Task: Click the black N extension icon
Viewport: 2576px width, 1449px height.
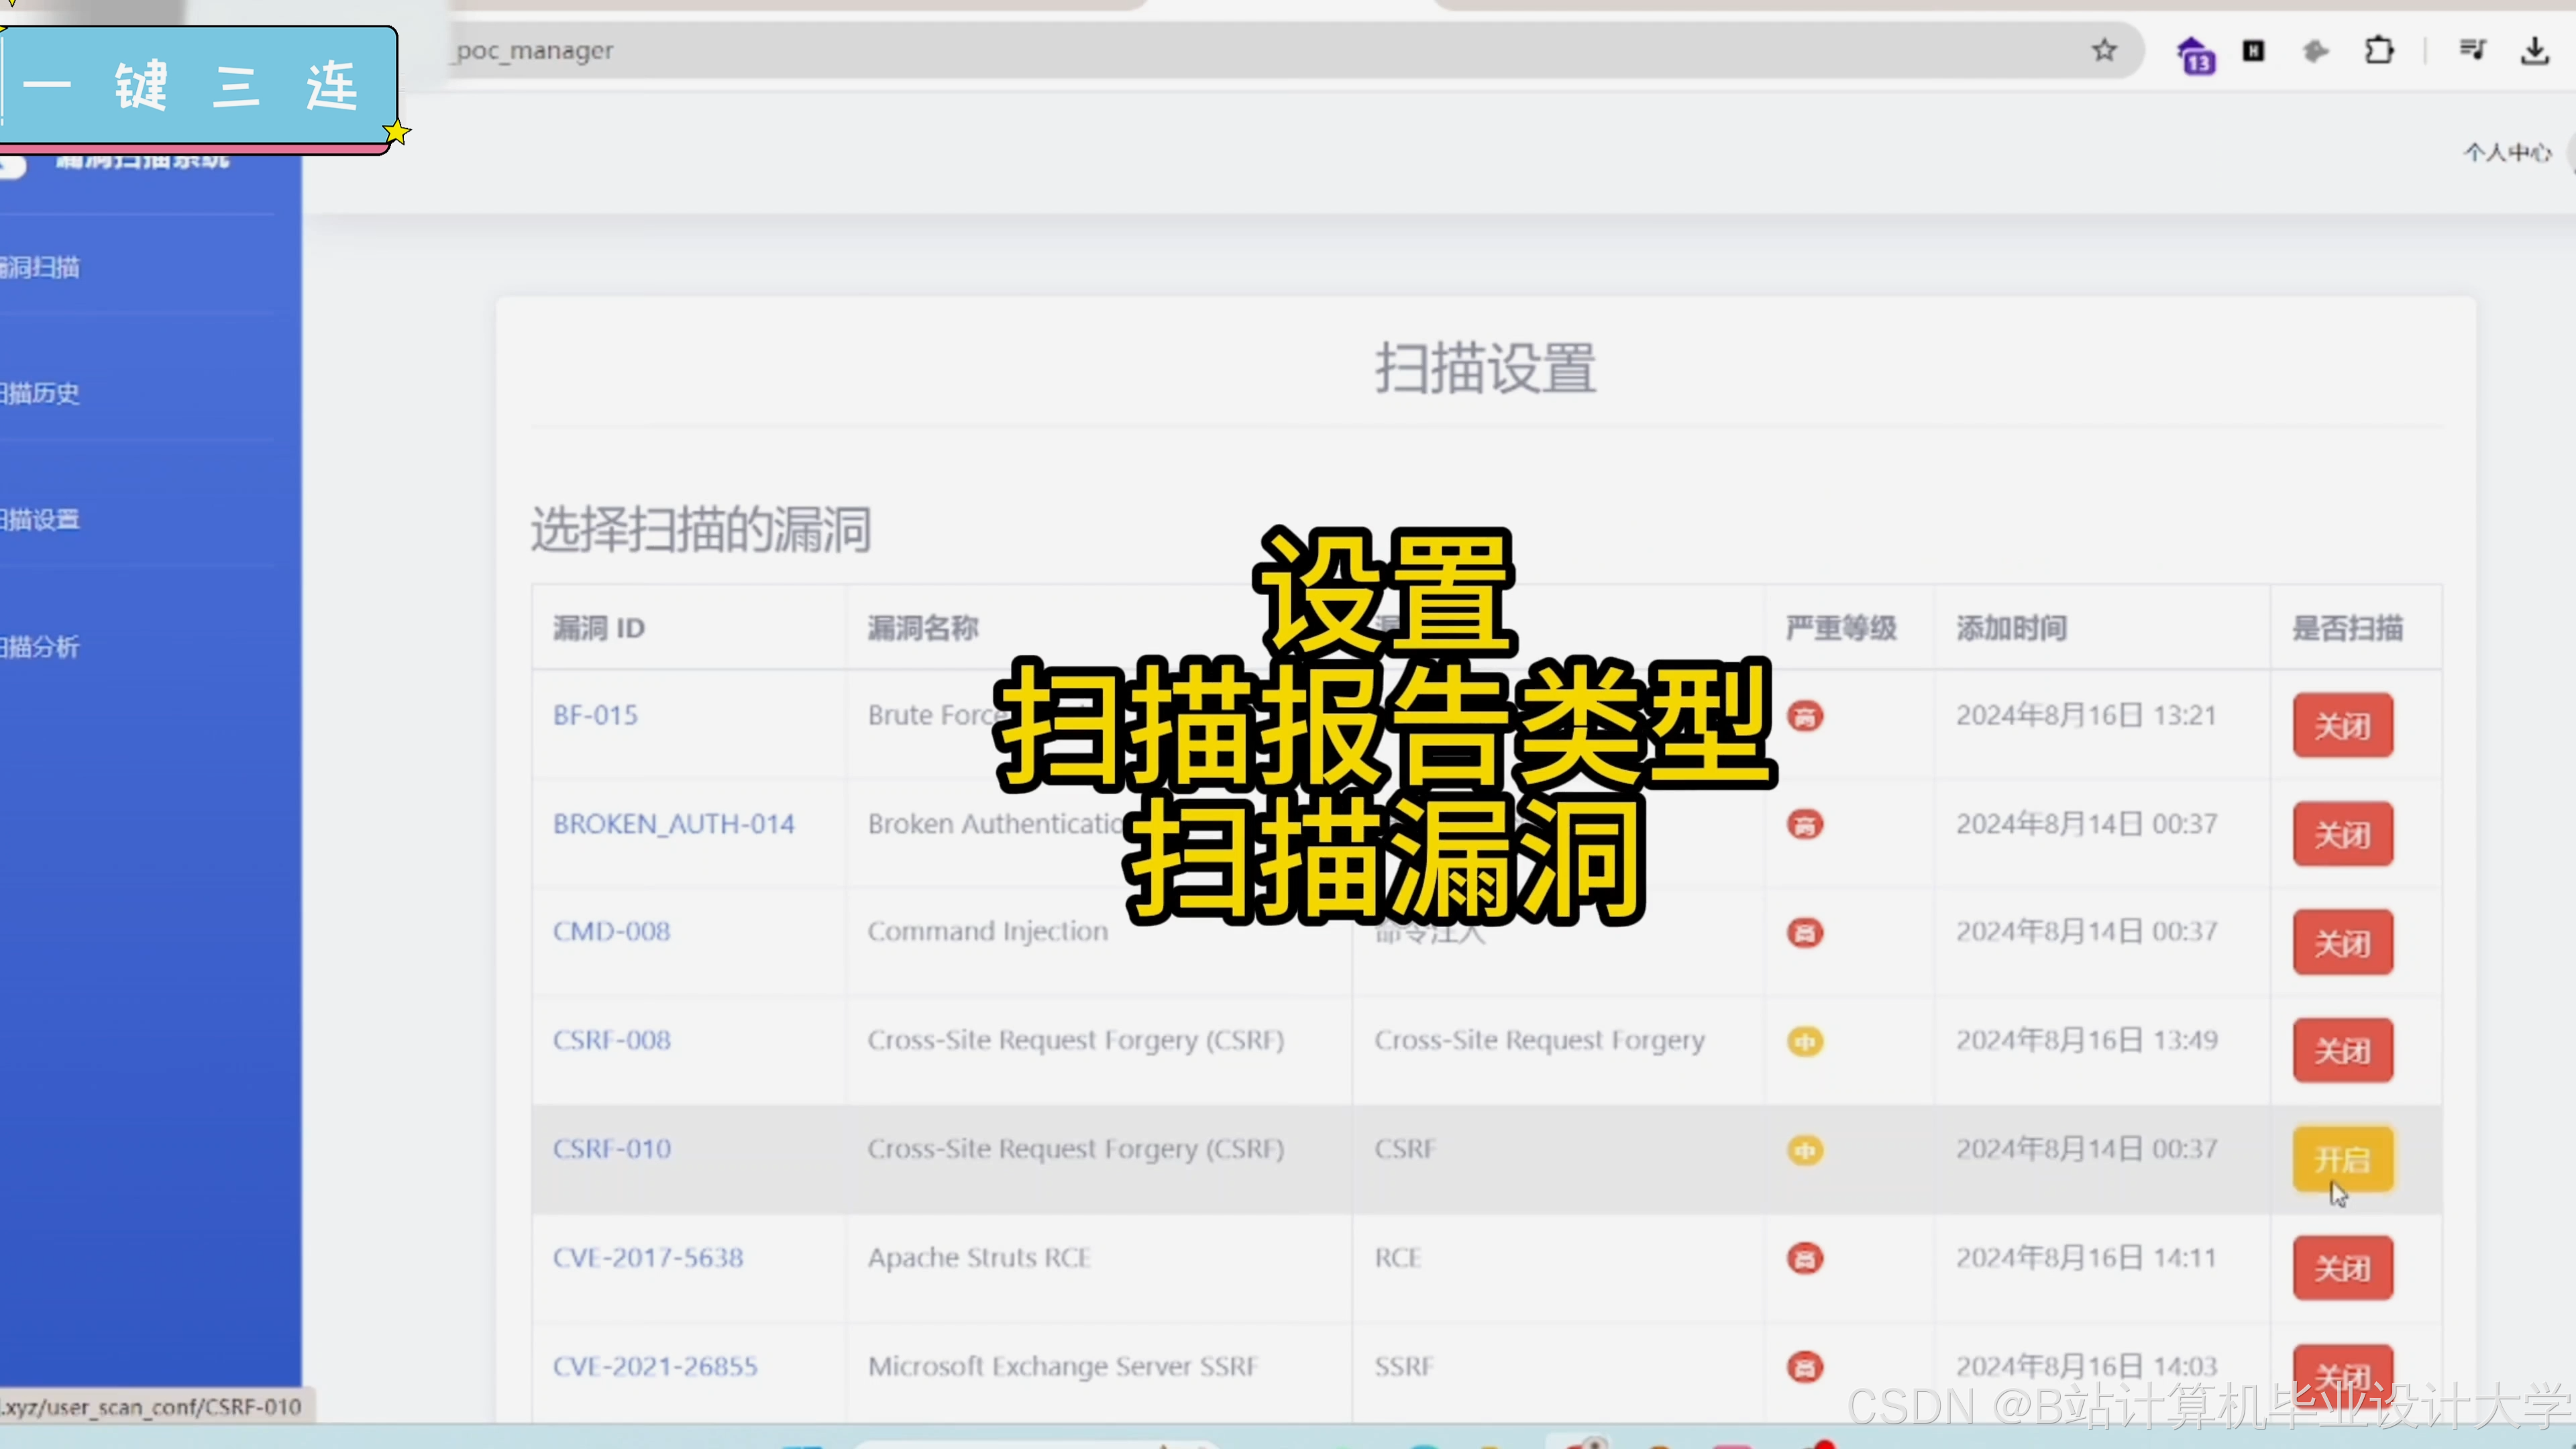Action: pos(2253,50)
